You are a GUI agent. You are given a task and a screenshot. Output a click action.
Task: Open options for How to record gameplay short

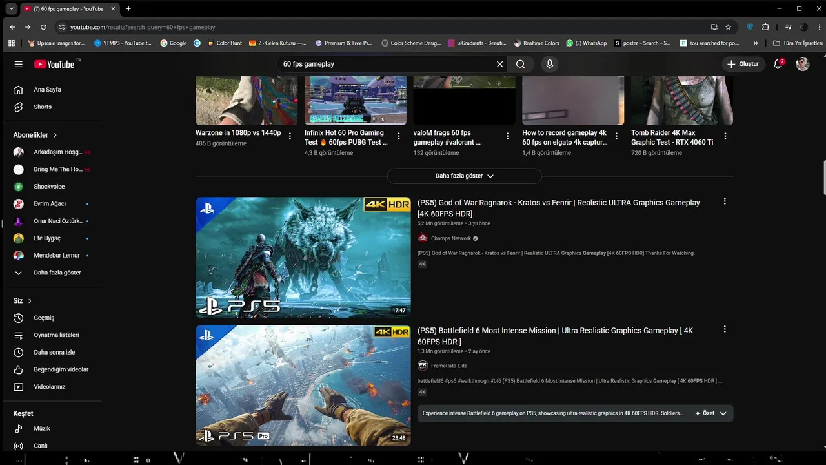tap(617, 136)
